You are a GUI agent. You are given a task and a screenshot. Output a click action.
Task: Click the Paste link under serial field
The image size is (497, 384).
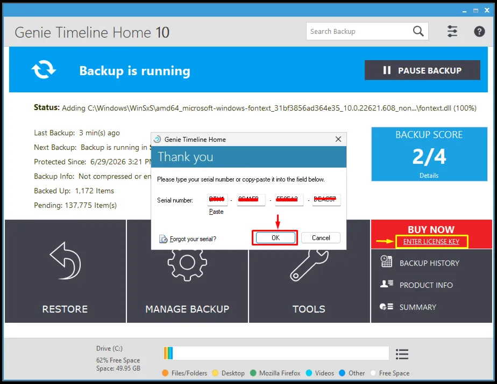pyautogui.click(x=216, y=212)
